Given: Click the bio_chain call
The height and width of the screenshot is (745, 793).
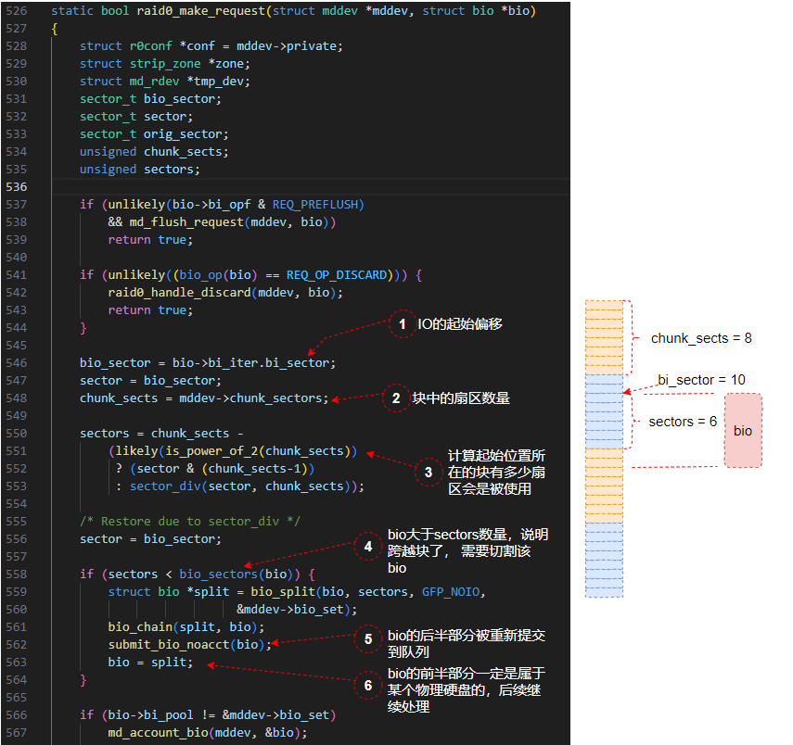Looking at the screenshot, I should 140,626.
